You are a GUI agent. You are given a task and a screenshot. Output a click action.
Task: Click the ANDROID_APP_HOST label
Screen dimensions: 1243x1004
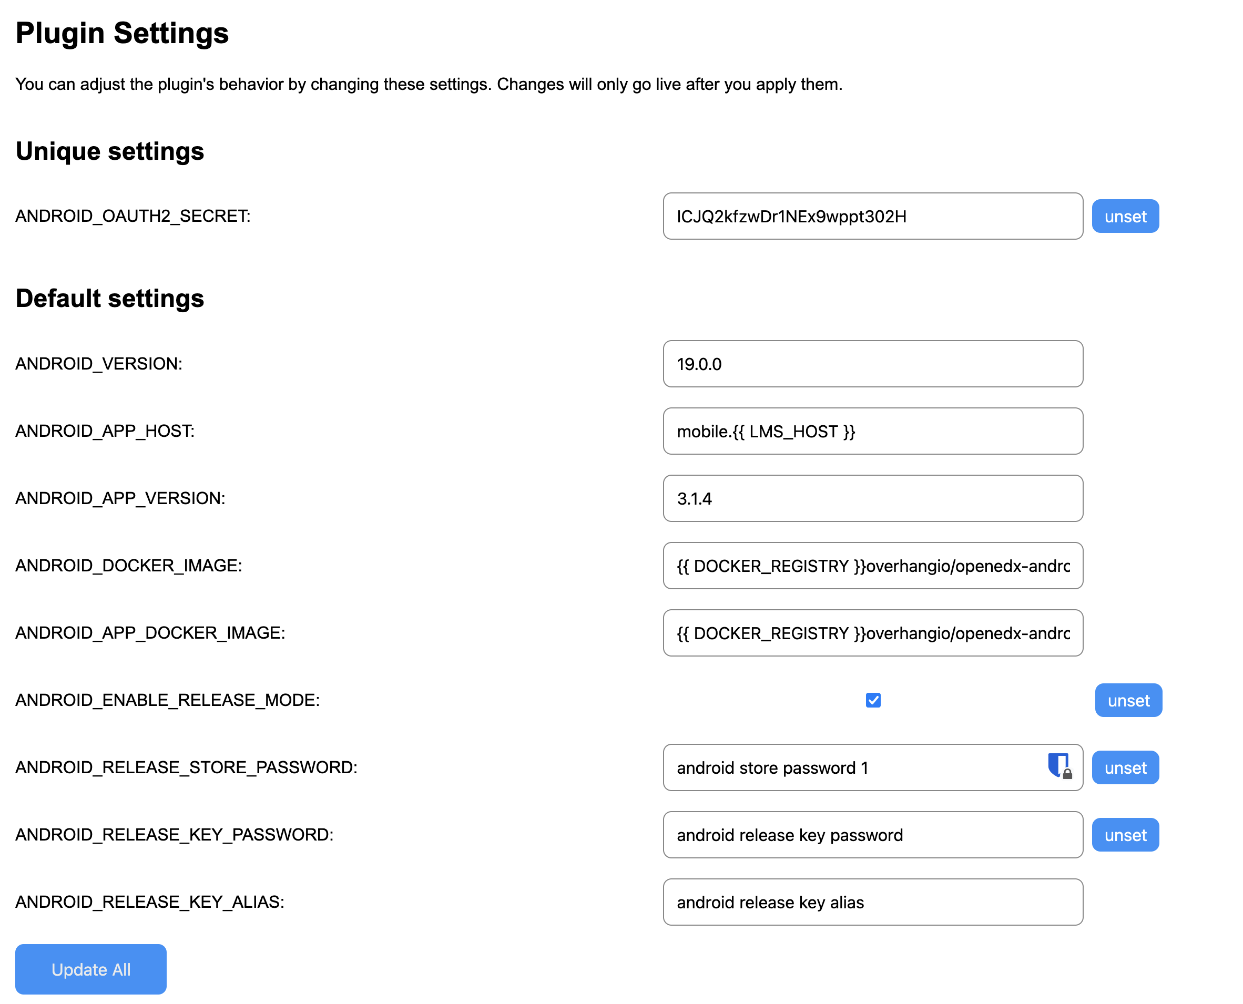(105, 431)
